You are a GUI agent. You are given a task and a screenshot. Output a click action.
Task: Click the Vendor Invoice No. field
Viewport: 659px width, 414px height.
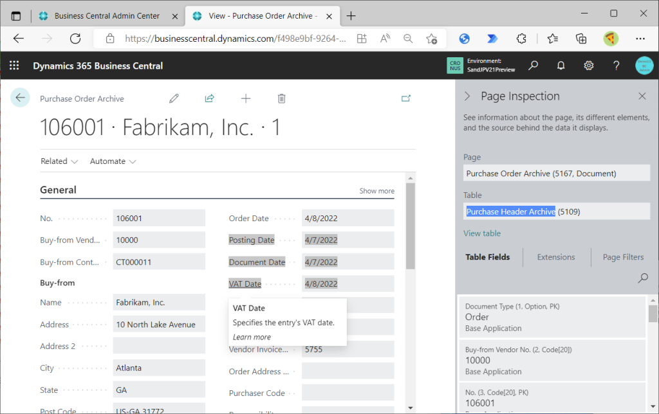click(348, 350)
